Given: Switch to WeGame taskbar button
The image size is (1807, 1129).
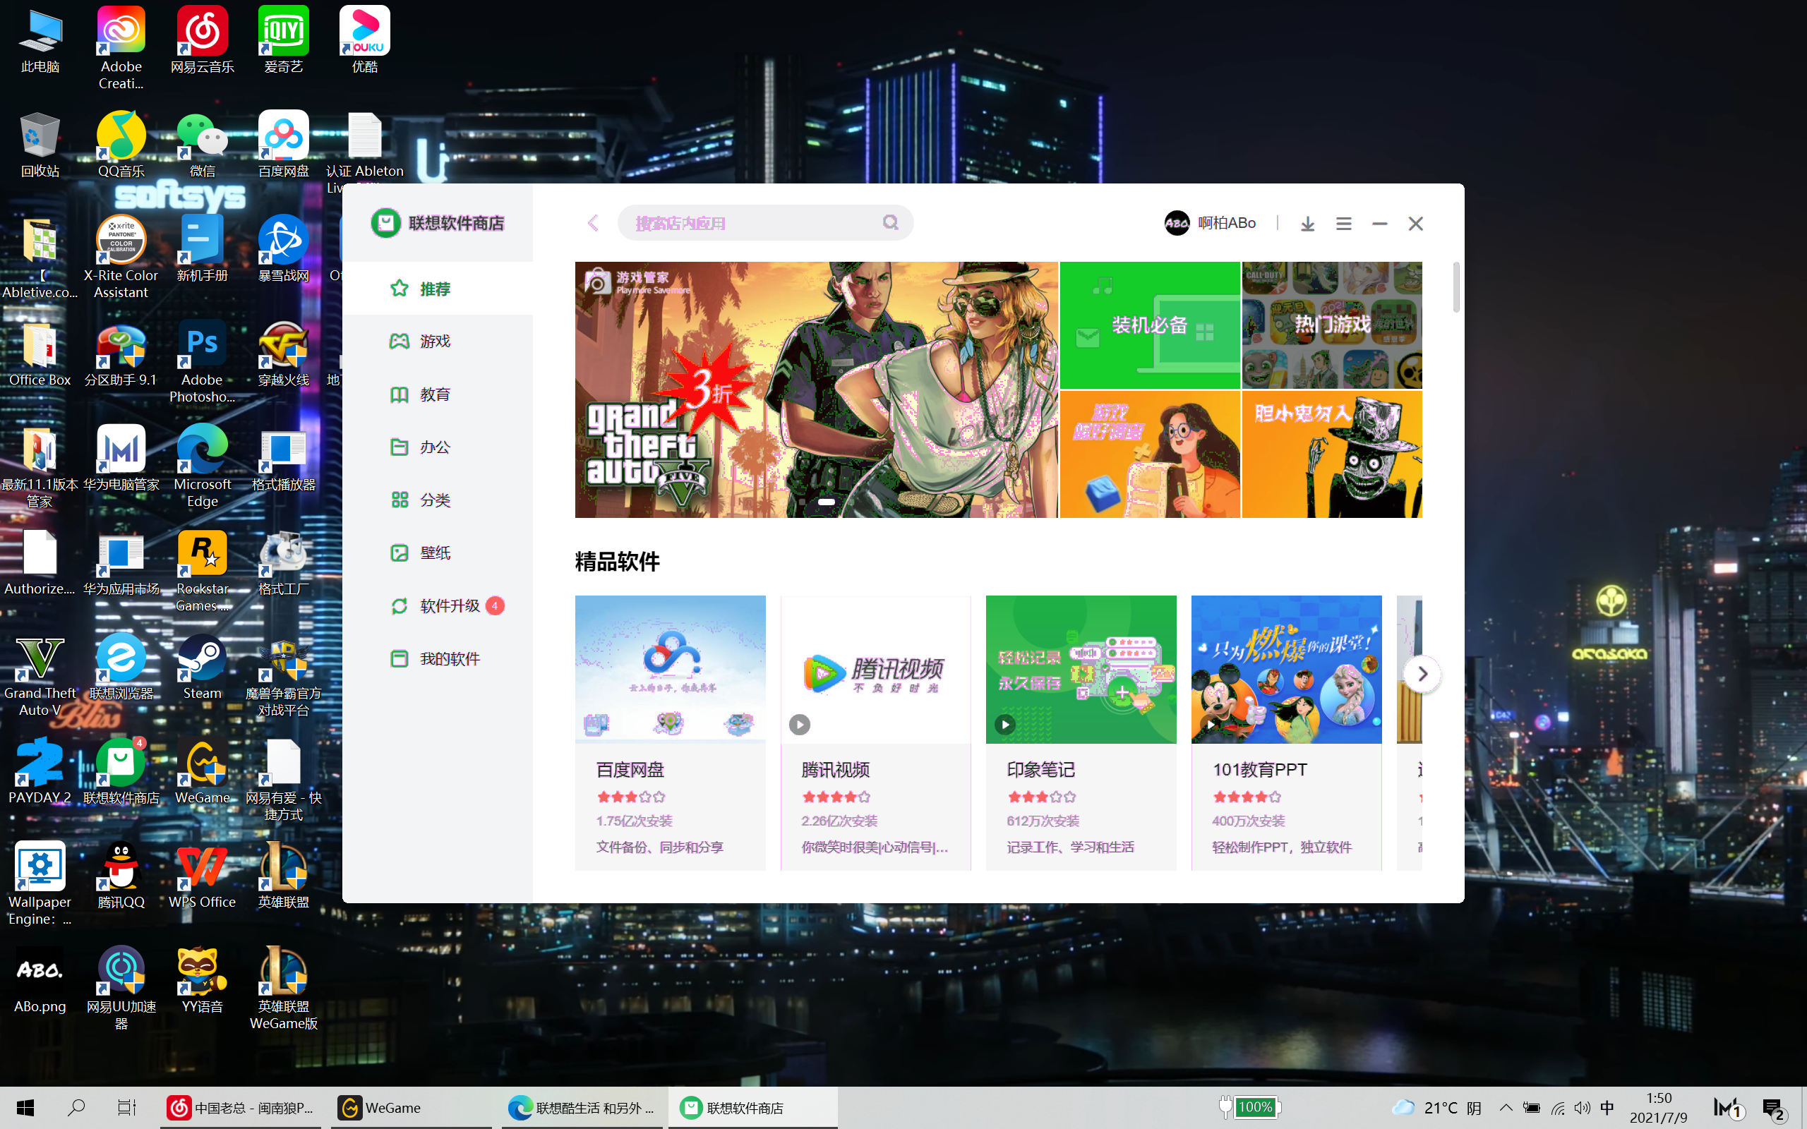Looking at the screenshot, I should tap(412, 1107).
